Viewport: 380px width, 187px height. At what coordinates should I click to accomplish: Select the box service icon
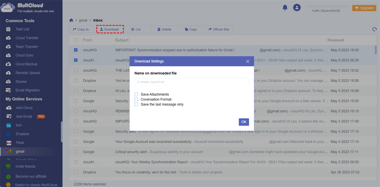pos(9,125)
